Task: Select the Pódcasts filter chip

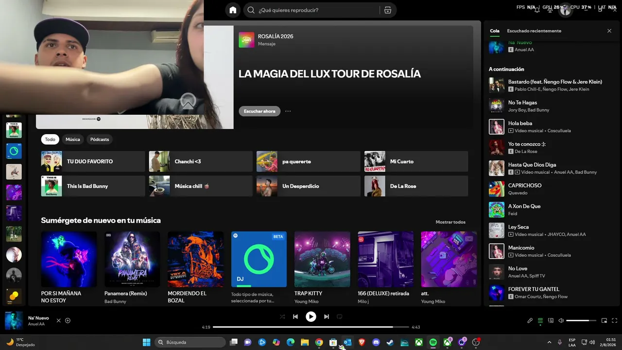Action: [100, 140]
